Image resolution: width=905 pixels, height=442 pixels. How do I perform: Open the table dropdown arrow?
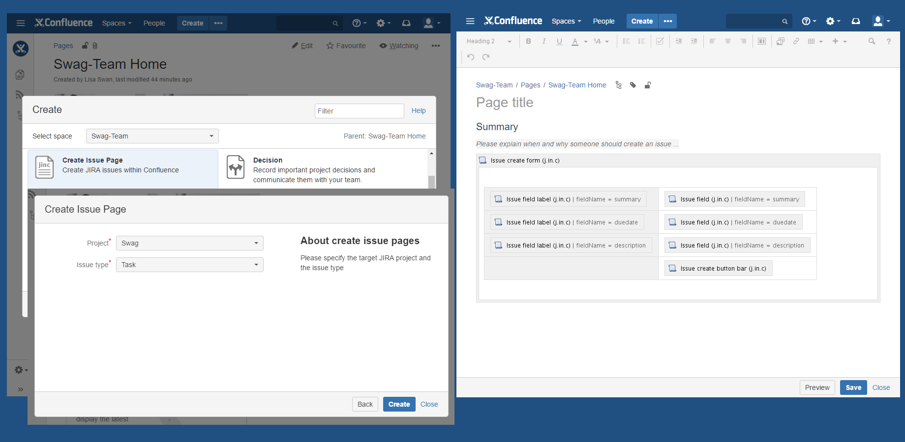tap(821, 42)
